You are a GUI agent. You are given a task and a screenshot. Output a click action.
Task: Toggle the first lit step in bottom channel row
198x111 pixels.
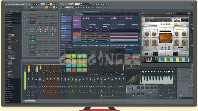pos(38,54)
